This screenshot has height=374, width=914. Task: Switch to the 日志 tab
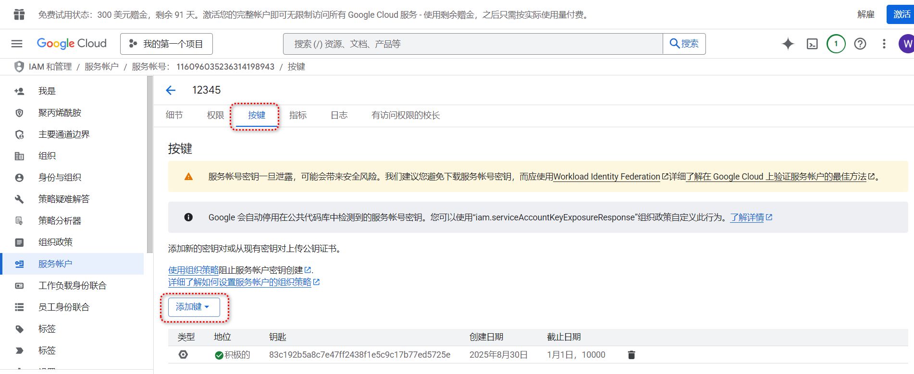pos(339,115)
